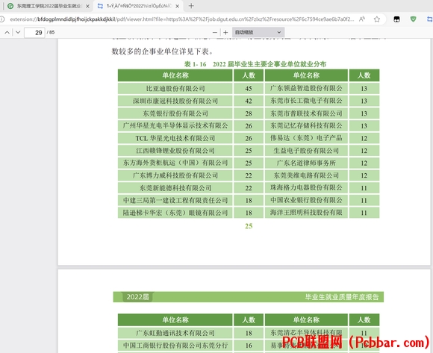Screen dimensions: 433x353
Task: Click the 毕业生就业质量年度报告 header text
Action: point(342,297)
